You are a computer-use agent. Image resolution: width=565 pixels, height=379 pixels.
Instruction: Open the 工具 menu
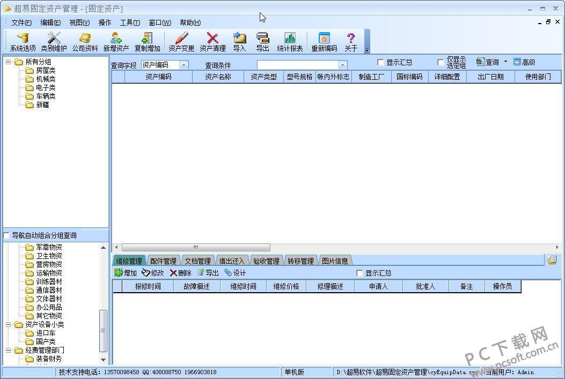pyautogui.click(x=129, y=23)
